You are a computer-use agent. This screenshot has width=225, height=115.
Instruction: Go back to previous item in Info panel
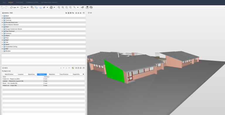(61, 68)
